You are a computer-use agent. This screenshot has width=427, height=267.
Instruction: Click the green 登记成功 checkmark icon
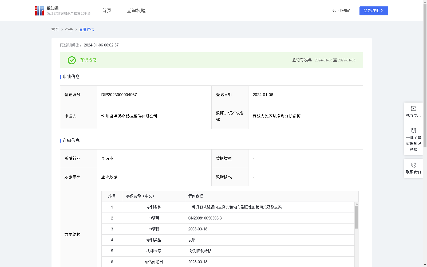(x=72, y=60)
